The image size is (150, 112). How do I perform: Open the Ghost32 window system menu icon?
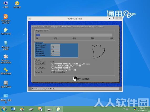coord(29,19)
